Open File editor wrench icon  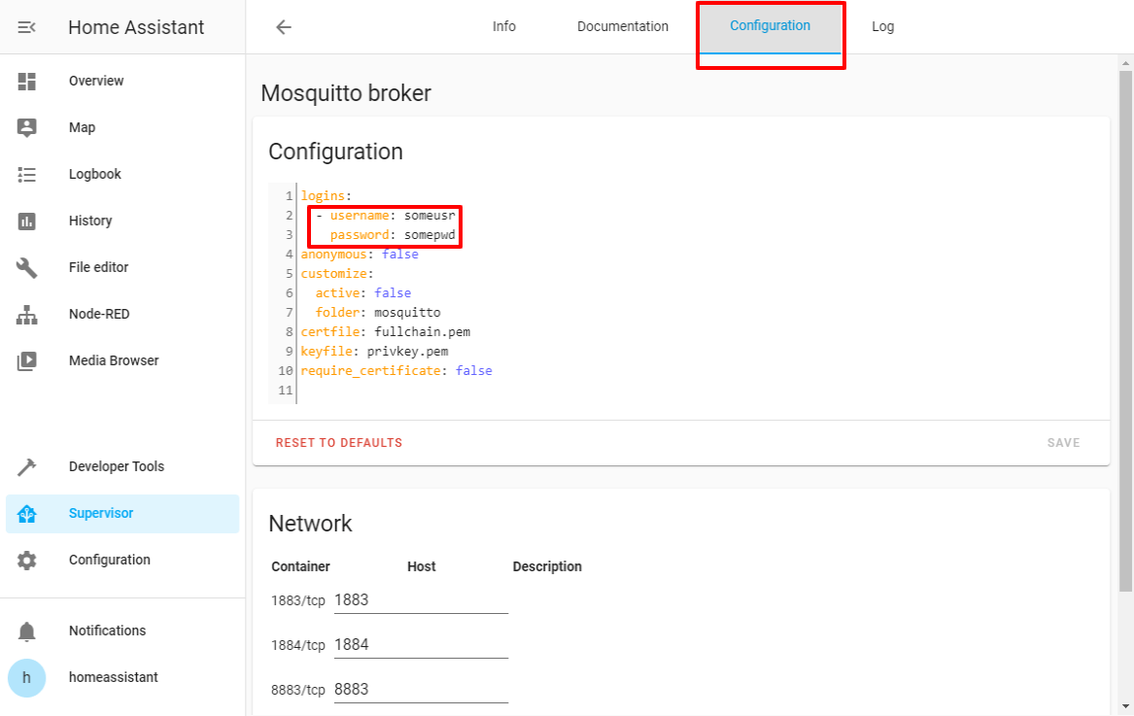(x=27, y=268)
